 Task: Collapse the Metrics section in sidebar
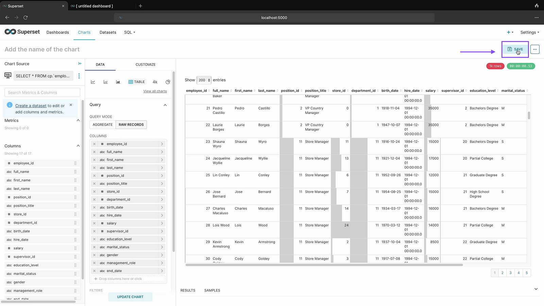[78, 120]
